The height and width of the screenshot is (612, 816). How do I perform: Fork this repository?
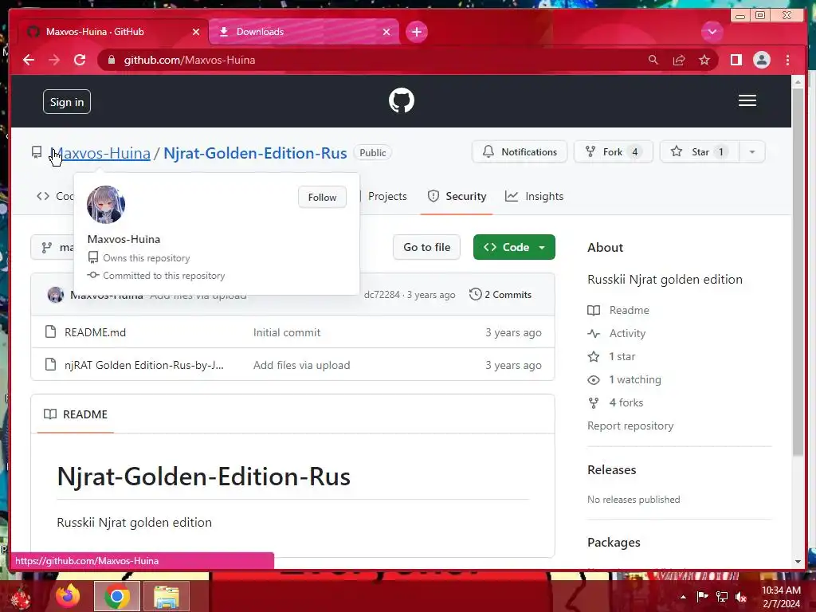613,152
